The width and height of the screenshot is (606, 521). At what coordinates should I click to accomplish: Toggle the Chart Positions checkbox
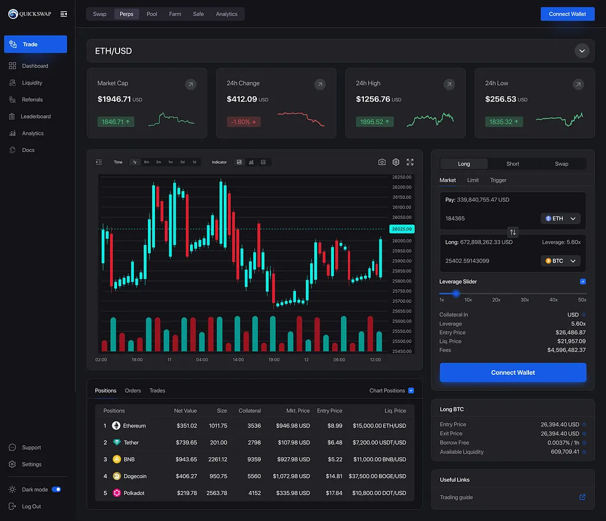[411, 390]
